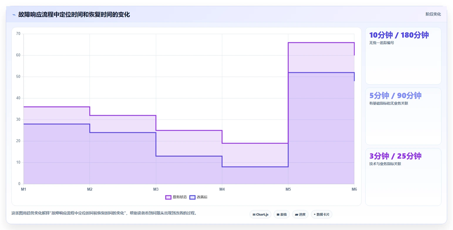Select the 表格 tag
The image size is (453, 230).
(282, 214)
